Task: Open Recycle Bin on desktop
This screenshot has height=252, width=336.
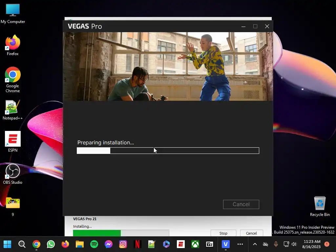Action: [x=320, y=206]
